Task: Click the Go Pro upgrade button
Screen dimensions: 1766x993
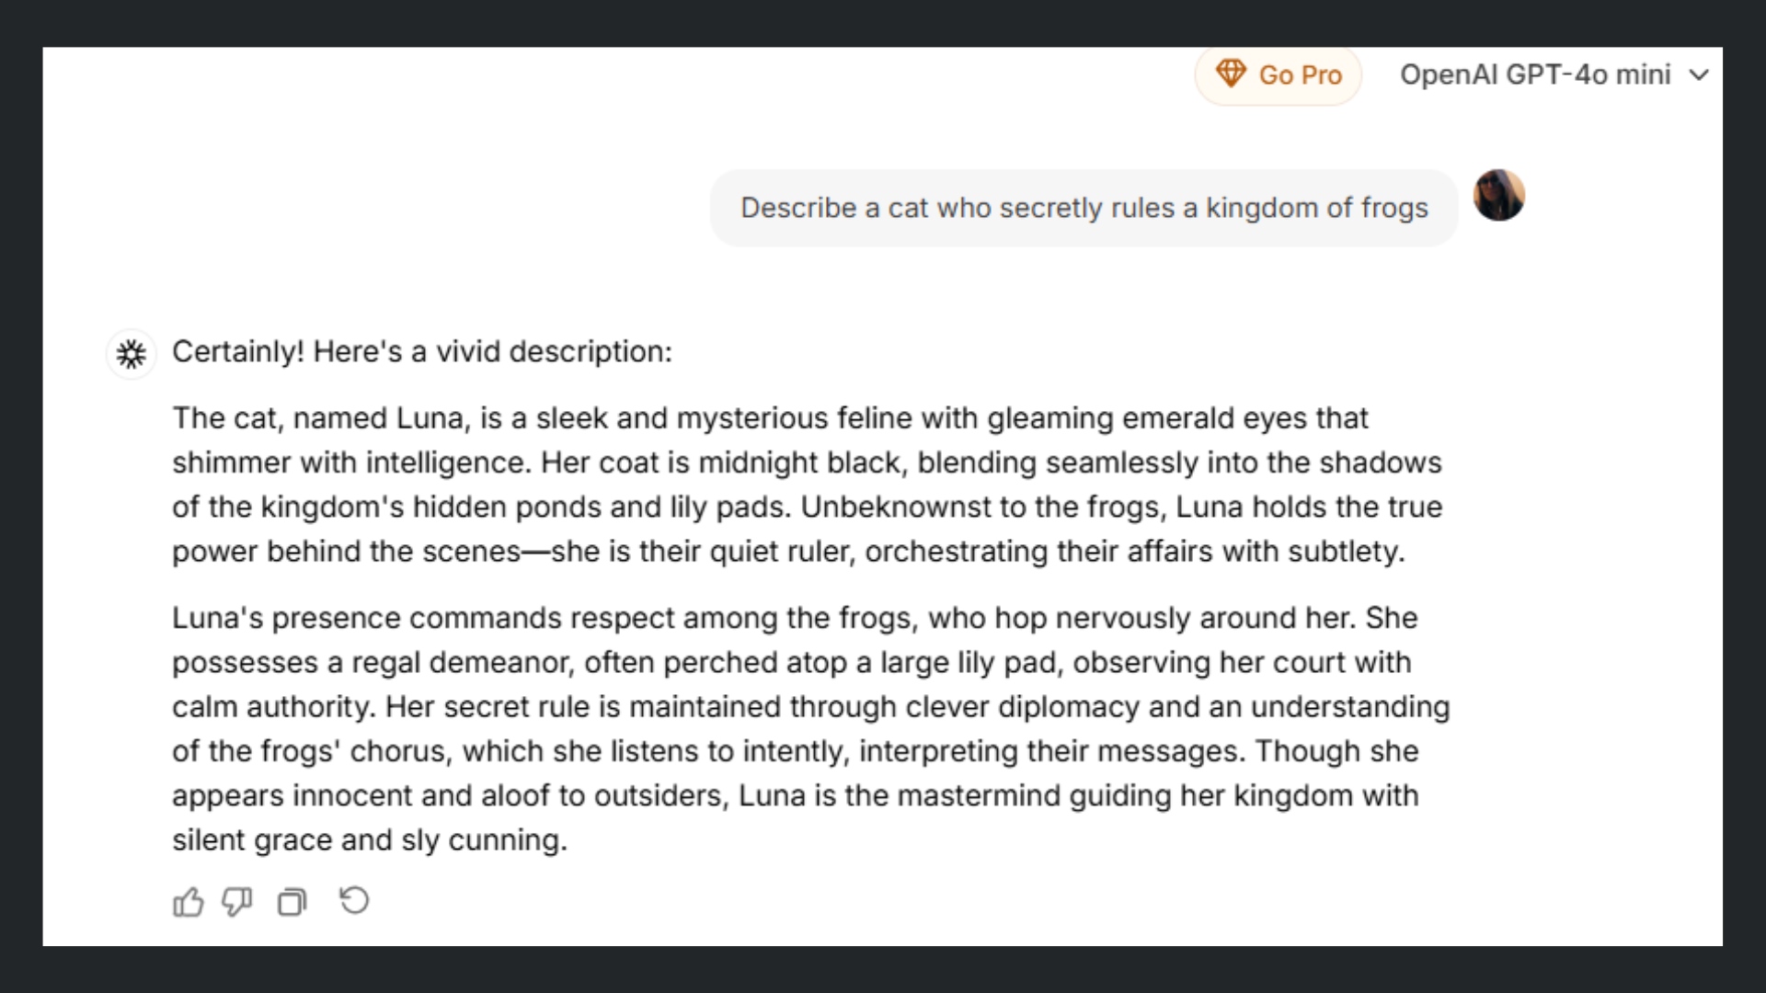Action: tap(1278, 74)
